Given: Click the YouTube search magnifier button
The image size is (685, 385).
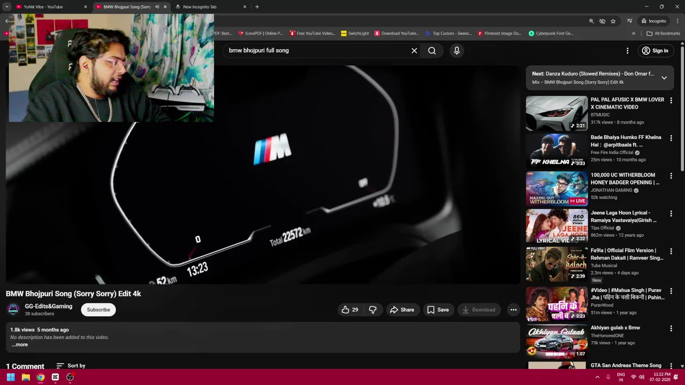Looking at the screenshot, I should pyautogui.click(x=432, y=51).
